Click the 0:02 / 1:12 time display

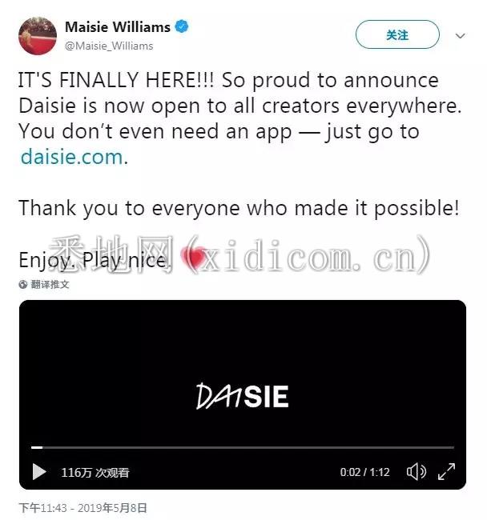tap(364, 472)
